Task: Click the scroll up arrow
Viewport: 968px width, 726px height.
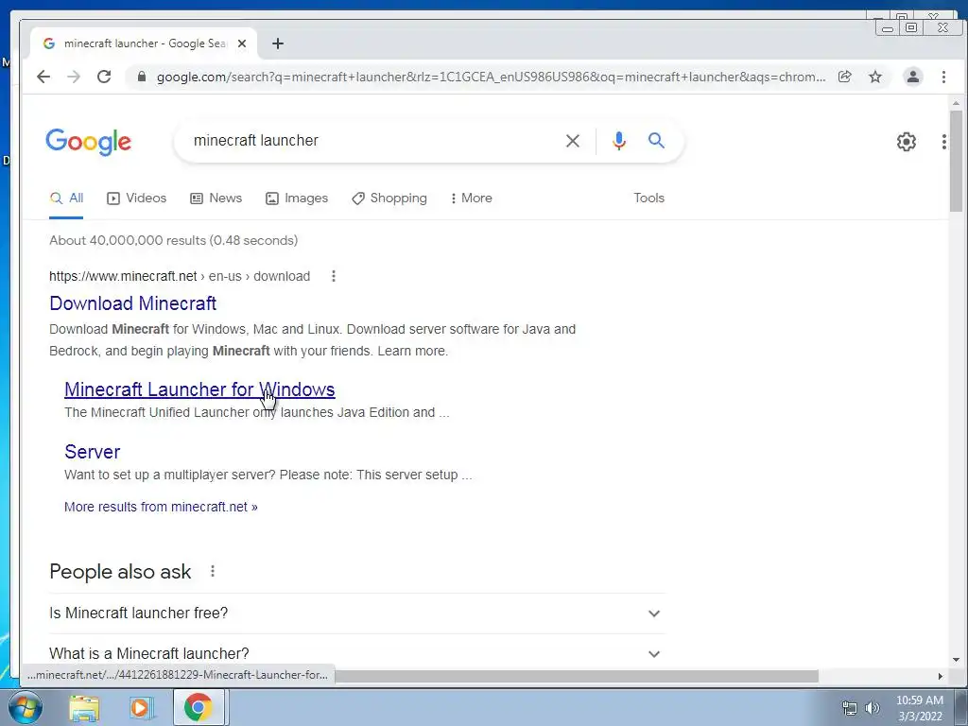Action: (956, 103)
